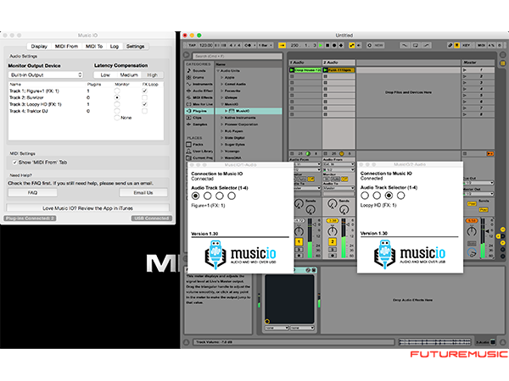Click the Record button in Ableton transport

coord(334,46)
